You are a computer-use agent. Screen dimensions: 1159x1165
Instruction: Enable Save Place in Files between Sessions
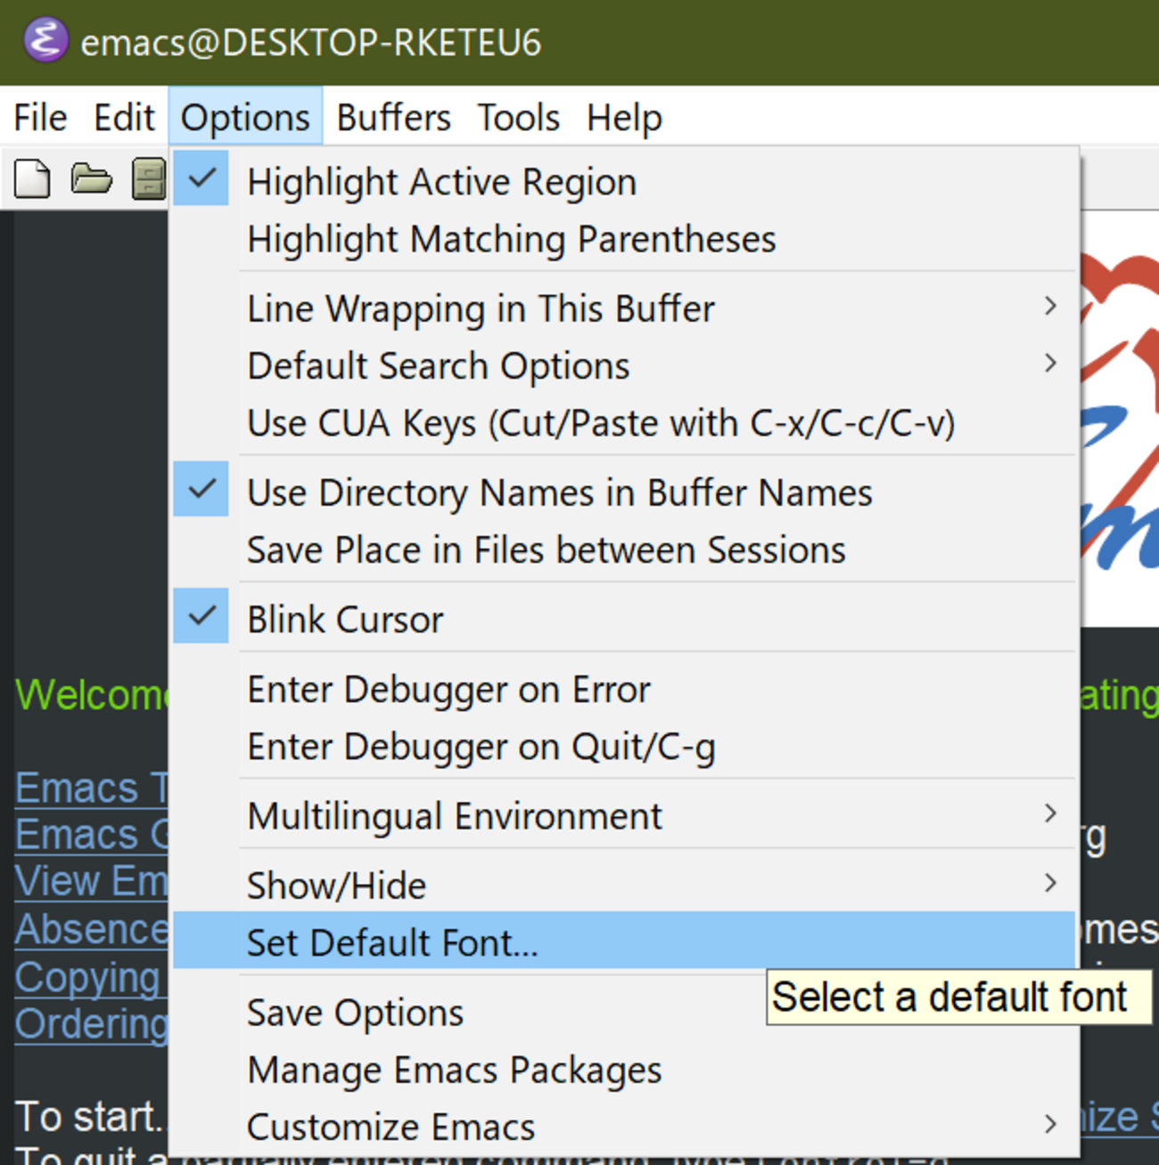624,549
